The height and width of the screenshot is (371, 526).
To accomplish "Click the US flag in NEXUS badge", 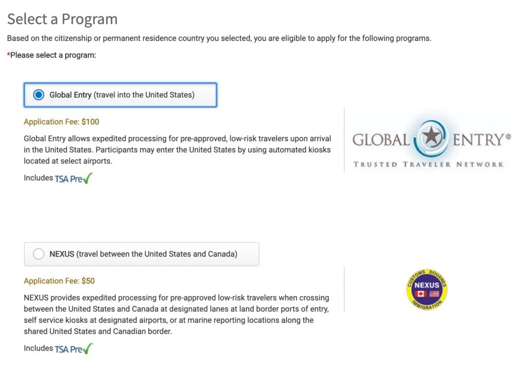I will coord(434,294).
